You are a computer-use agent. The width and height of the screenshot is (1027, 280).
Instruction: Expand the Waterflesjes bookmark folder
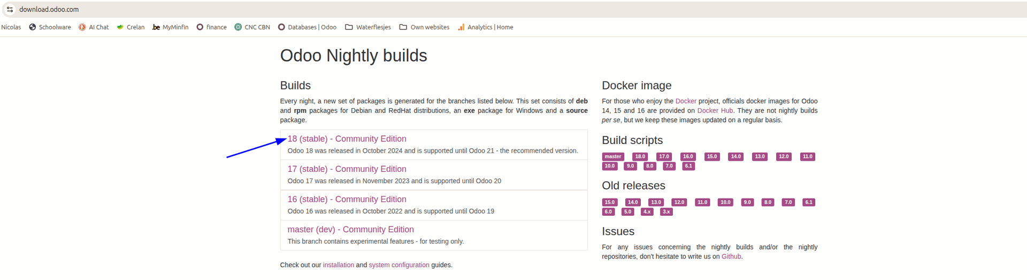(368, 27)
